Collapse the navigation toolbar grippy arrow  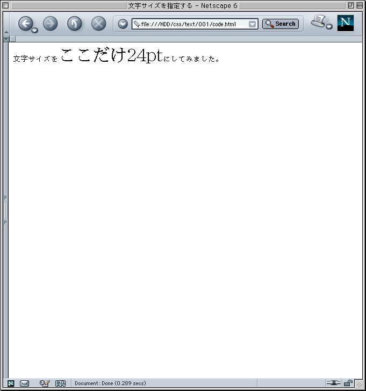coord(6,32)
